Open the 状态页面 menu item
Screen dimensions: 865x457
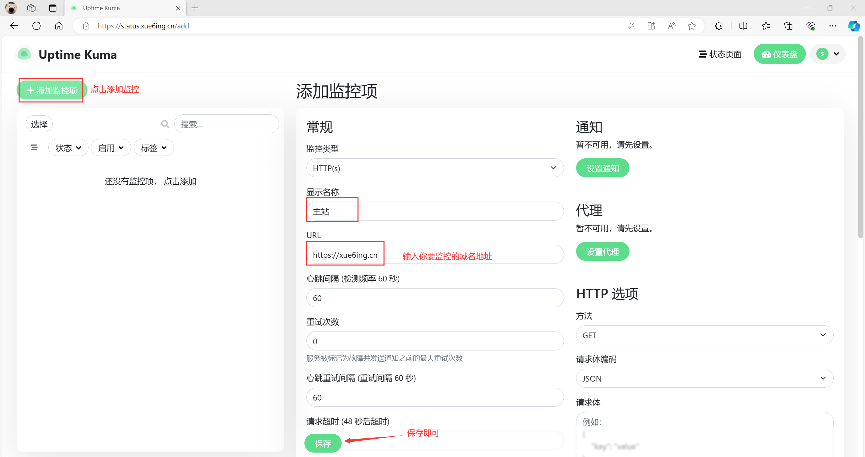(x=720, y=54)
